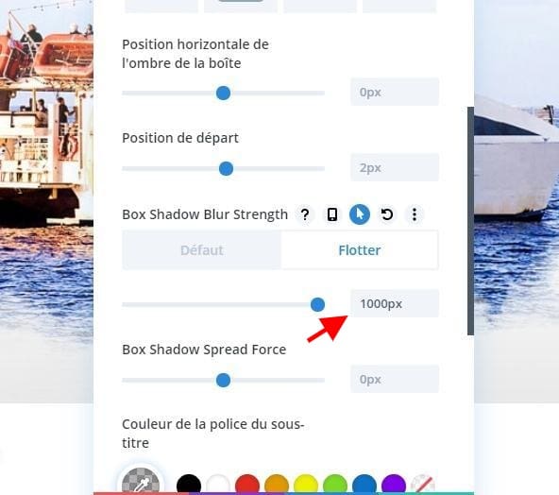Choose the black color swatch
The image size is (559, 495).
click(189, 485)
